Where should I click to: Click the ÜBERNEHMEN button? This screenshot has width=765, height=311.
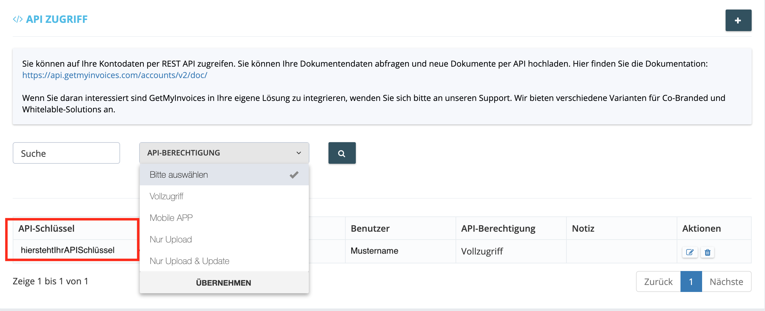click(x=223, y=282)
